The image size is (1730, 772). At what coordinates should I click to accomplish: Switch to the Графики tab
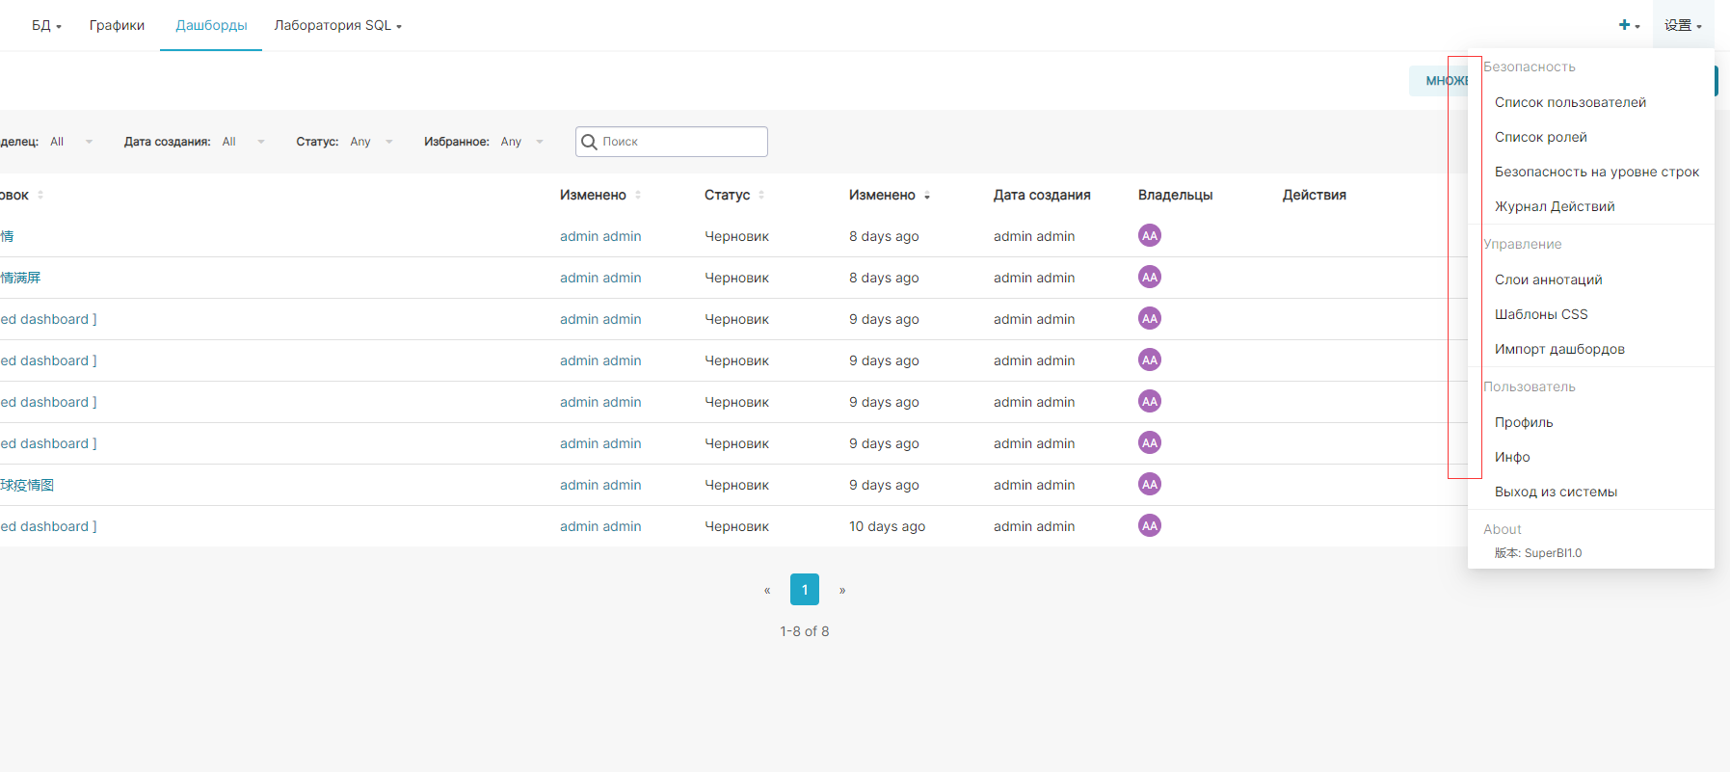[x=117, y=25]
